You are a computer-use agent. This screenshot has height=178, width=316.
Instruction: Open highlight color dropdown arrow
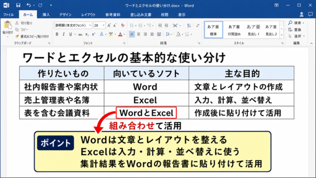115,35
